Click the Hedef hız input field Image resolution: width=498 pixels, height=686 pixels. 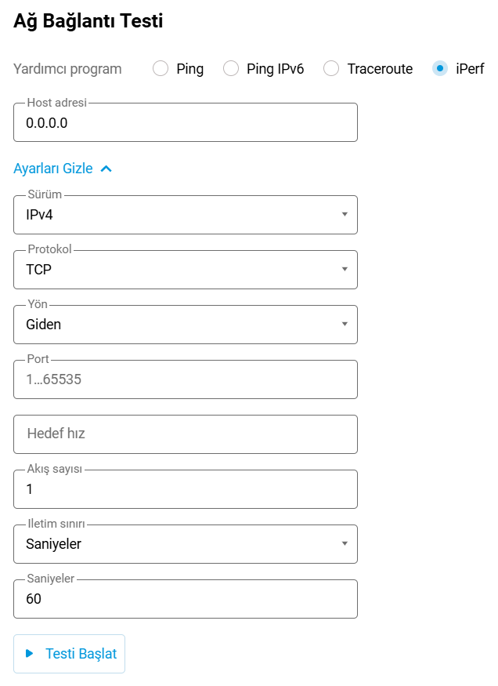(x=185, y=434)
